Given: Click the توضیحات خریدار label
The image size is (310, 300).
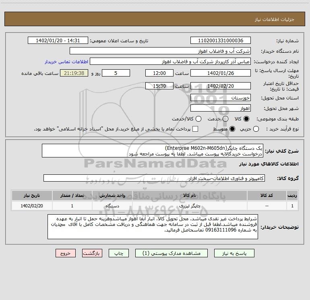Looking at the screenshot, I should pyautogui.click(x=279, y=227).
